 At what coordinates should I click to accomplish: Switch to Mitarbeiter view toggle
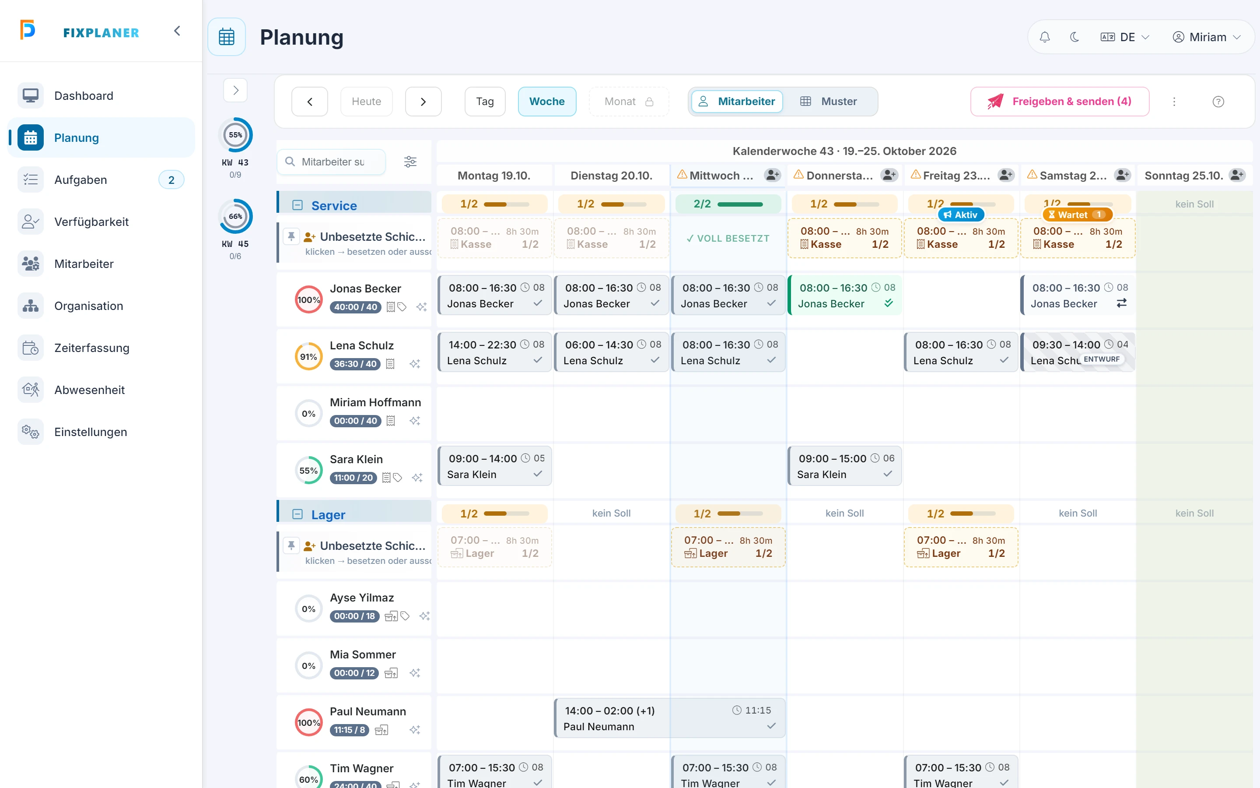pos(737,102)
